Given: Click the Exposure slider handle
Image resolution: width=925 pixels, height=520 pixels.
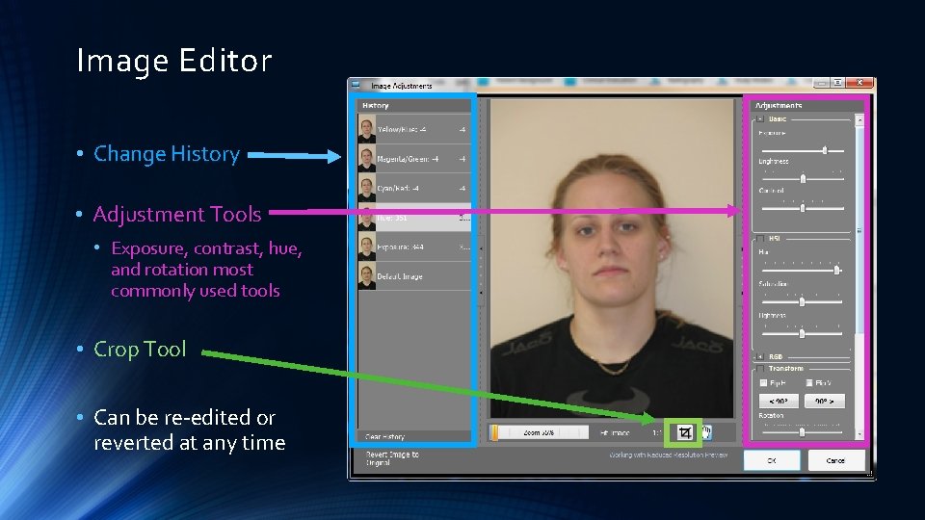Looking at the screenshot, I should (x=825, y=150).
